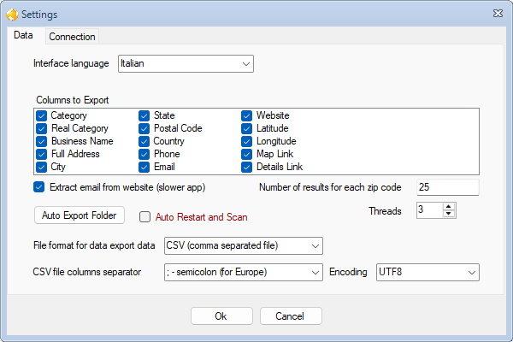Click the Auto Export Folder button
The width and height of the screenshot is (513, 342).
[80, 215]
